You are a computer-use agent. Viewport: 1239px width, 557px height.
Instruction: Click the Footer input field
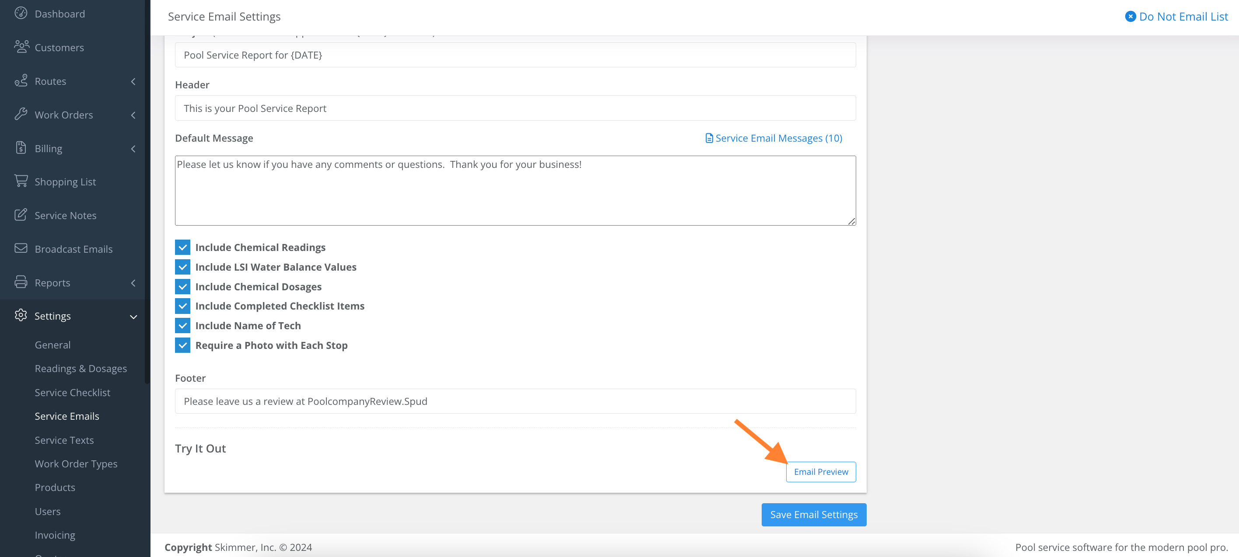pyautogui.click(x=515, y=401)
